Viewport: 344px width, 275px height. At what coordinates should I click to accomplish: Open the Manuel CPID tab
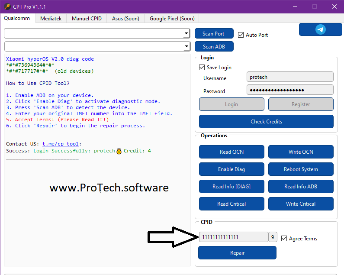tap(87, 19)
